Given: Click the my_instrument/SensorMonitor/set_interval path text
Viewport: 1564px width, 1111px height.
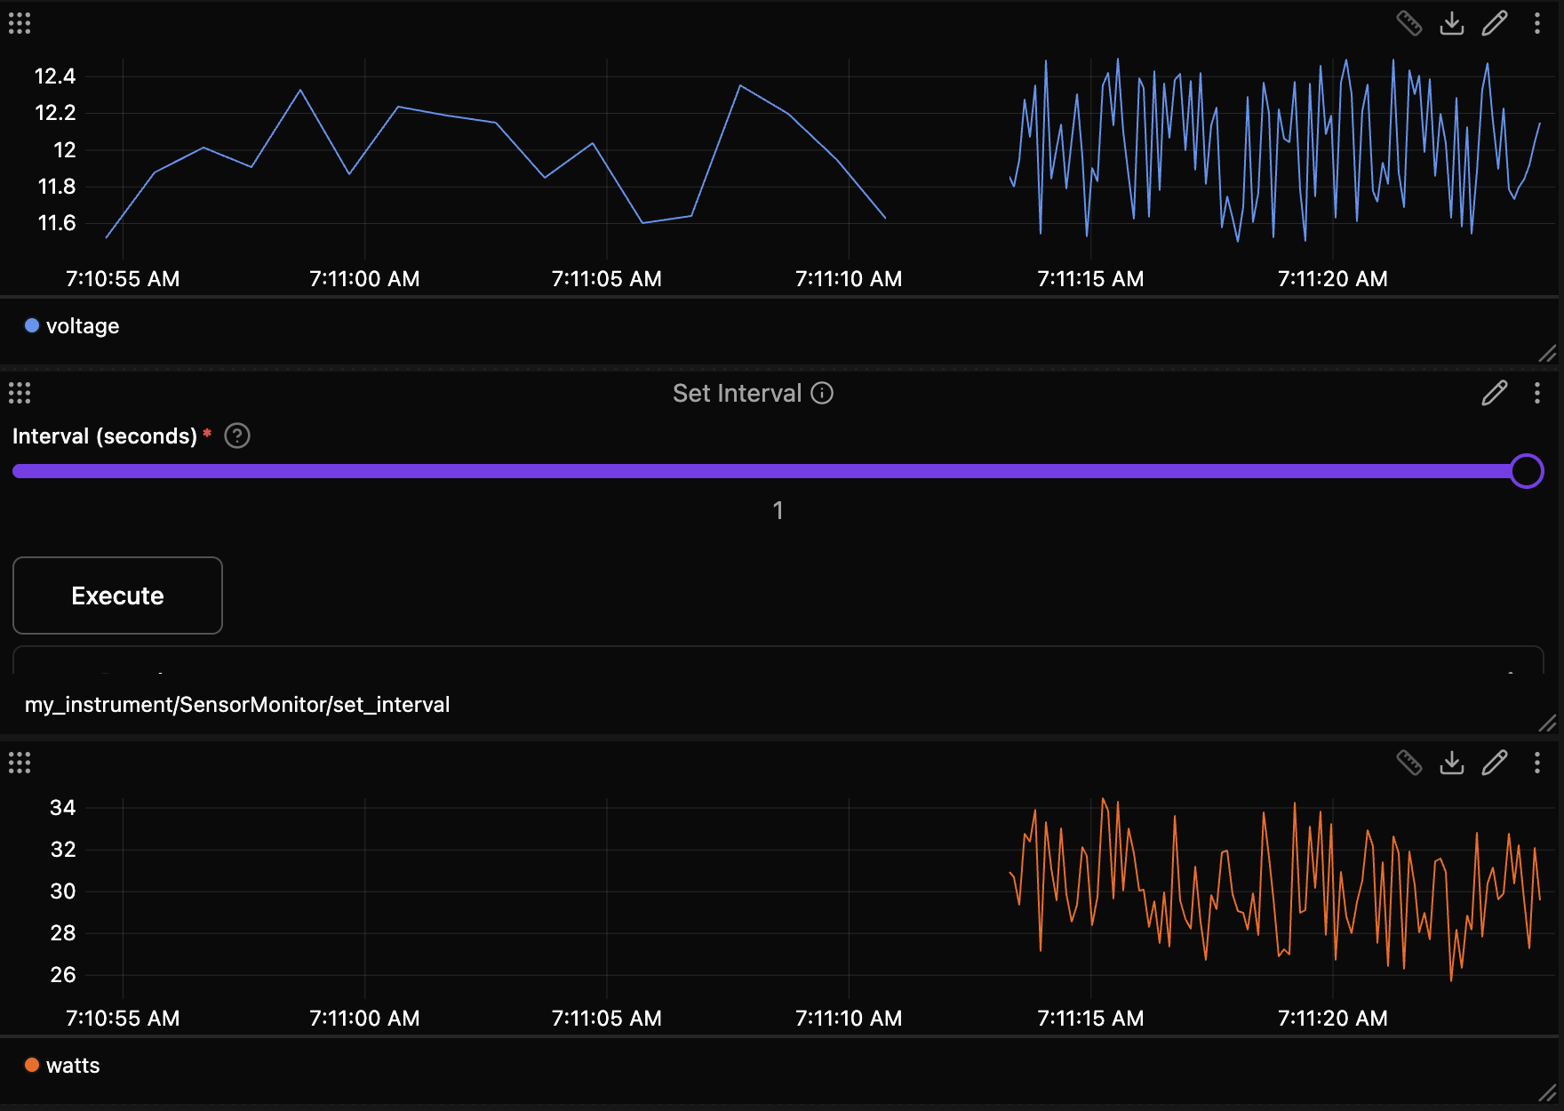Looking at the screenshot, I should pyautogui.click(x=237, y=705).
